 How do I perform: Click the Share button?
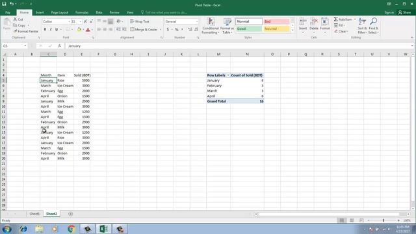tap(404, 12)
